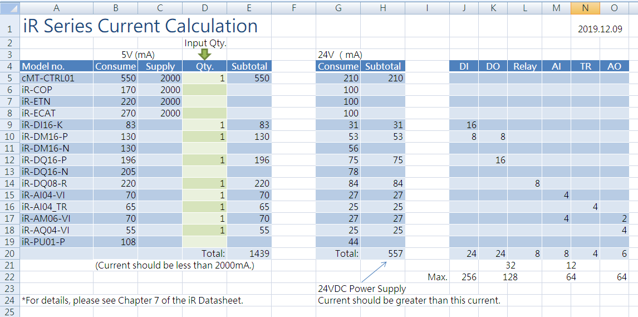Screen dimensions: 638x317
Task: Select column N header
Action: tap(585, 8)
